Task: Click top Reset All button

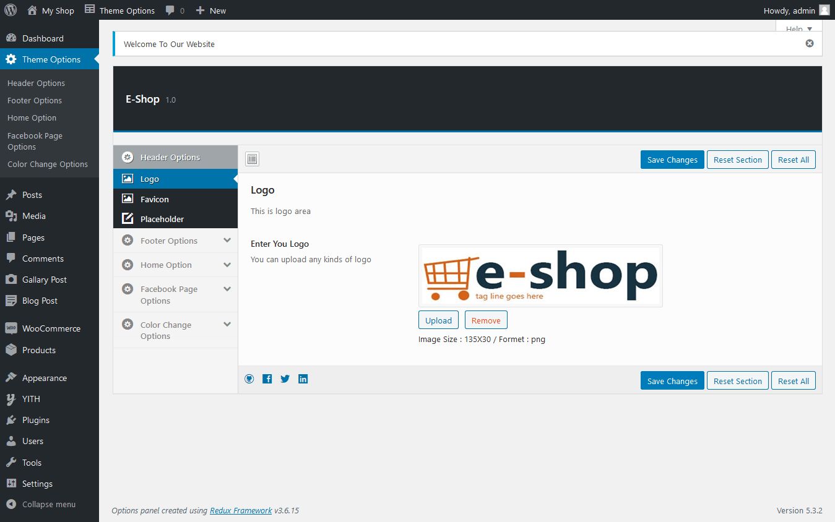Action: click(x=794, y=160)
